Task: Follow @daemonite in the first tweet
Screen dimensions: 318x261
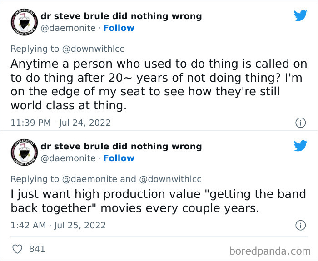Action: [119, 28]
